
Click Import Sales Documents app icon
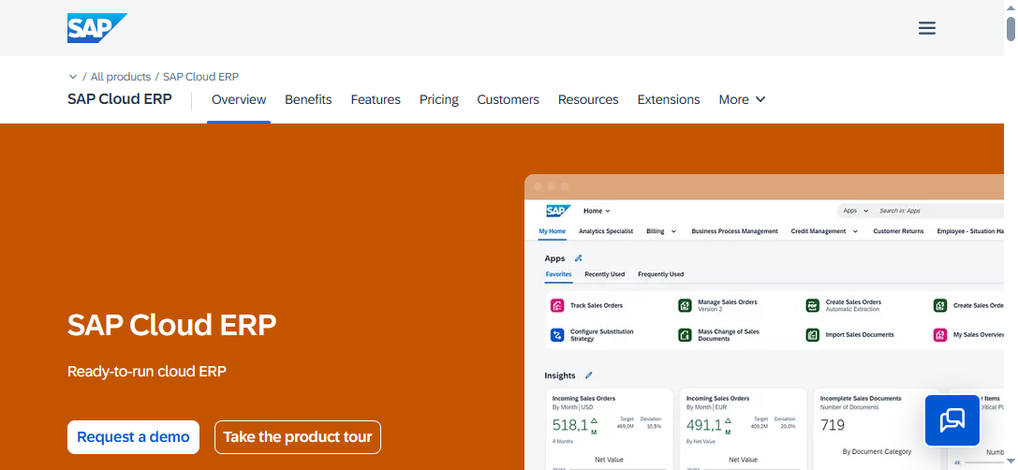pos(812,335)
